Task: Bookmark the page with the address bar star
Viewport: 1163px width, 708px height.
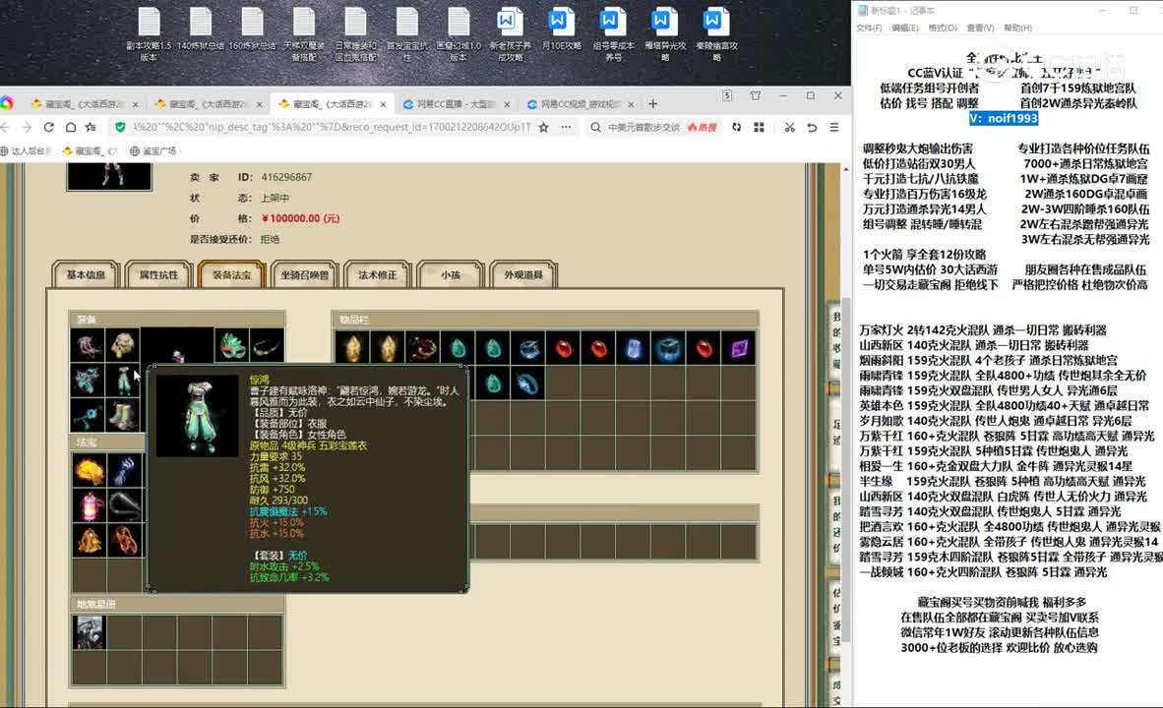Action: [544, 128]
